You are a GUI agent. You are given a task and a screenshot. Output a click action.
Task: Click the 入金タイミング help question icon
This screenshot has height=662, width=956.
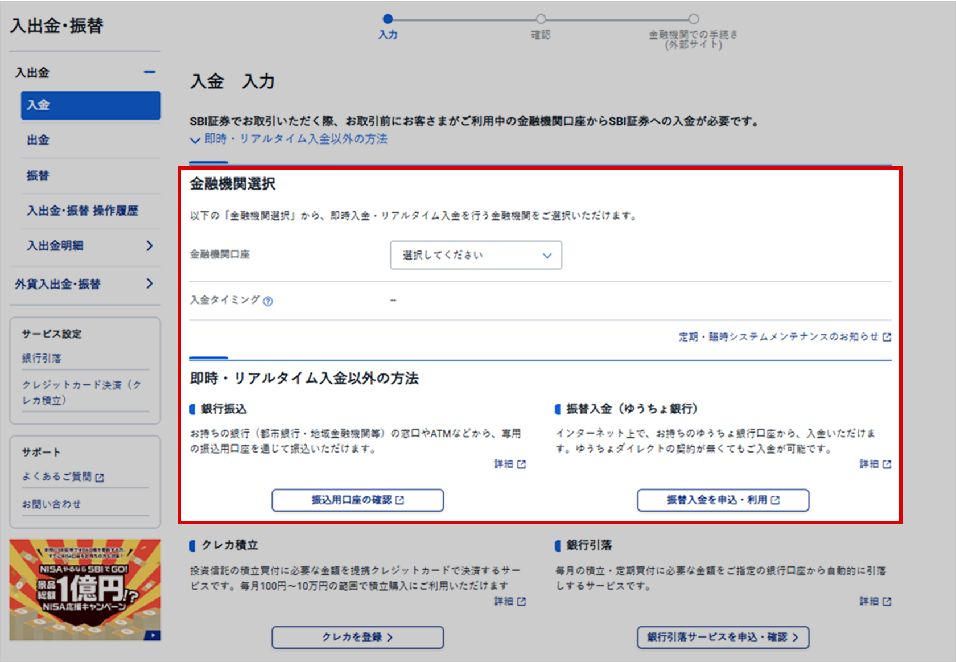pyautogui.click(x=268, y=302)
